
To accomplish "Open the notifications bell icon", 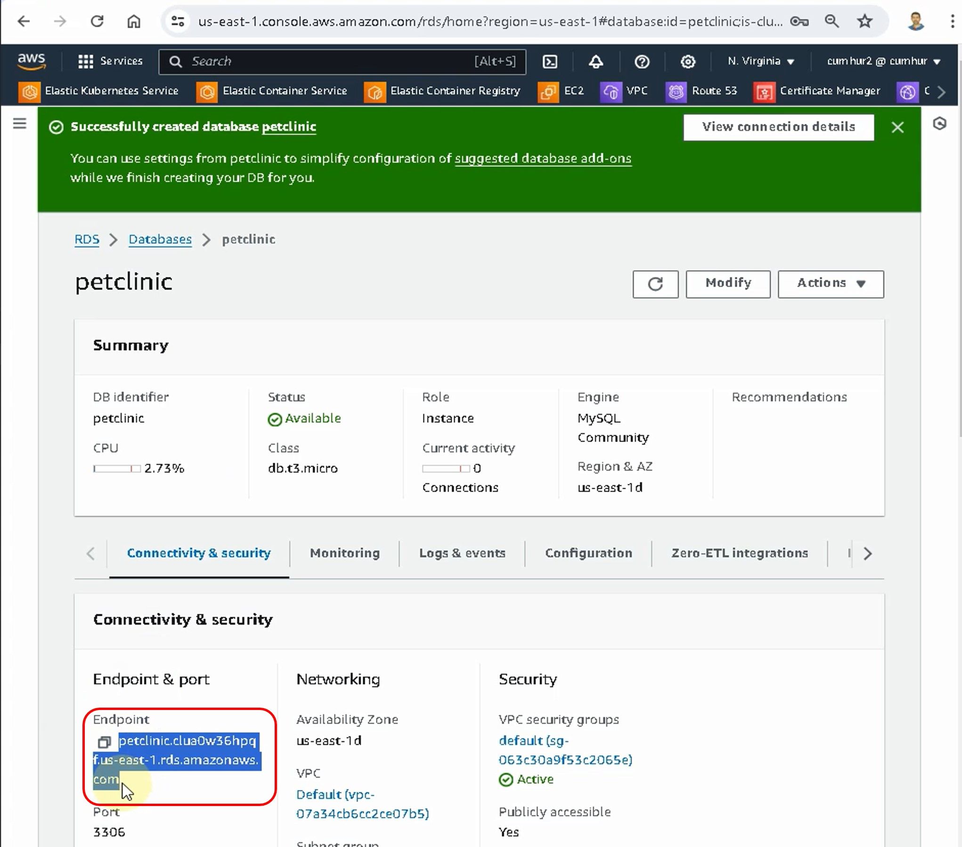I will pos(596,62).
